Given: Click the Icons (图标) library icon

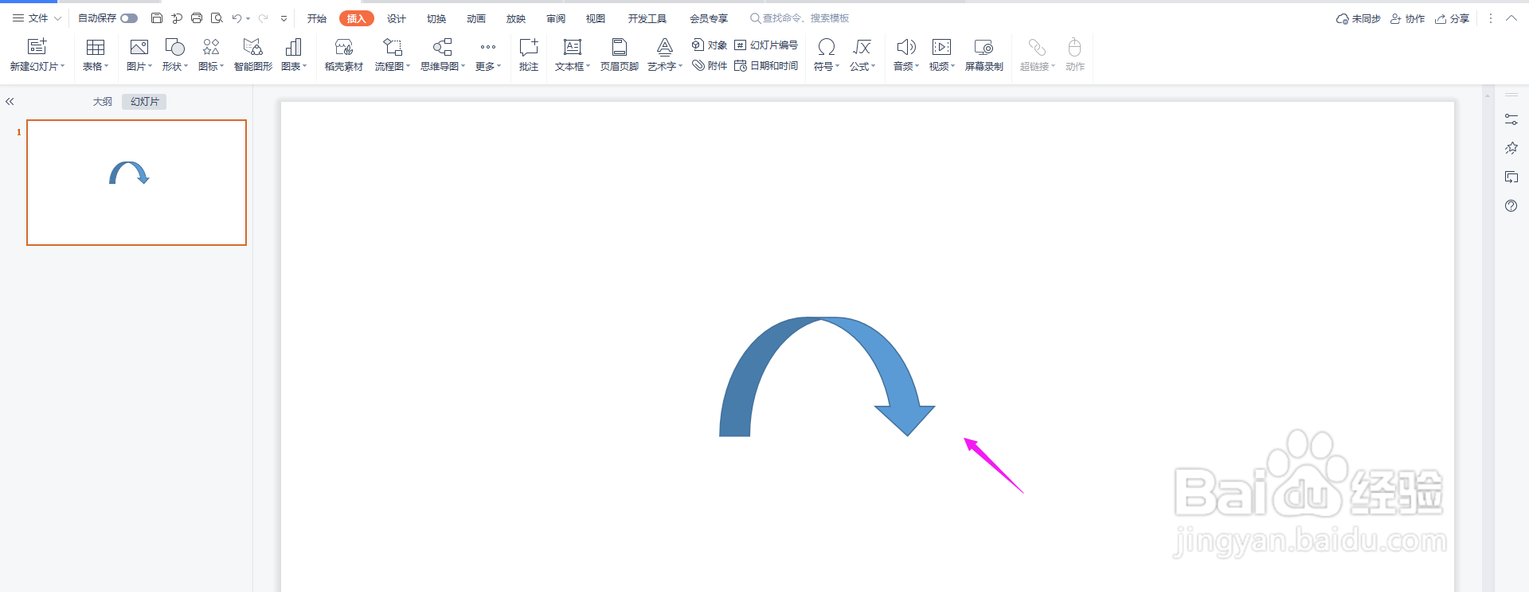Looking at the screenshot, I should pyautogui.click(x=211, y=47).
